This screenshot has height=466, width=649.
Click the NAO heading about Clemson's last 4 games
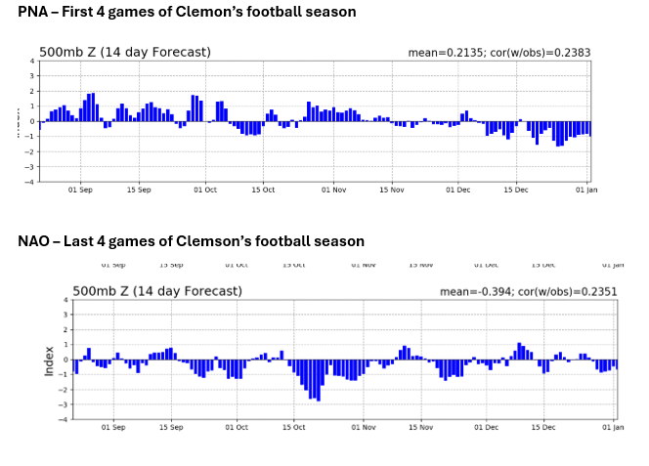tap(191, 240)
